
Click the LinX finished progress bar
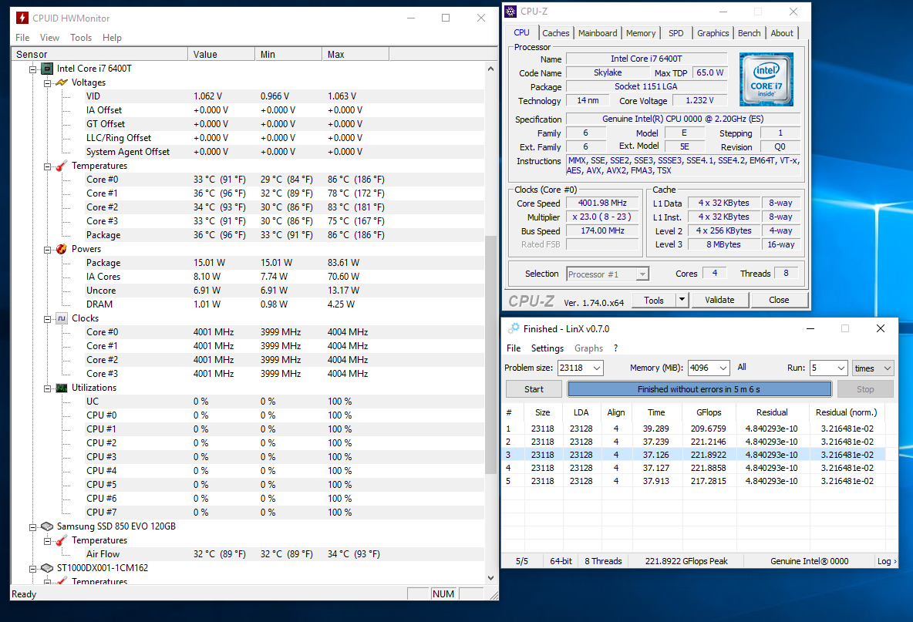pyautogui.click(x=699, y=389)
